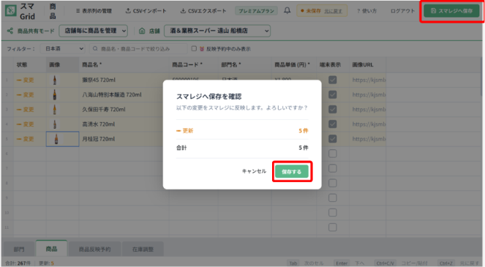Switch to the 在庫調整 tab
Image resolution: width=485 pixels, height=267 pixels.
[x=143, y=249]
